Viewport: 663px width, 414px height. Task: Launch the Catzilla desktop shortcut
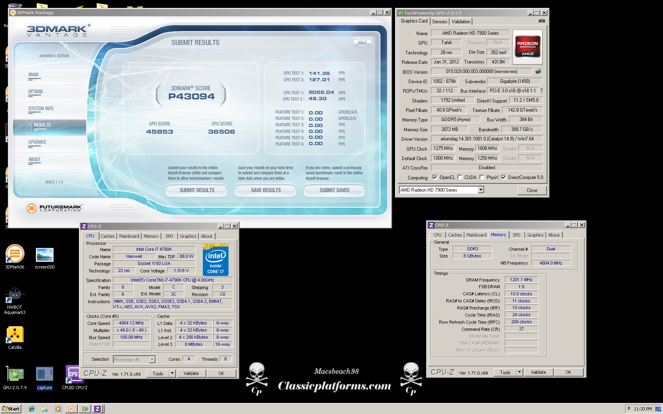[x=15, y=338]
